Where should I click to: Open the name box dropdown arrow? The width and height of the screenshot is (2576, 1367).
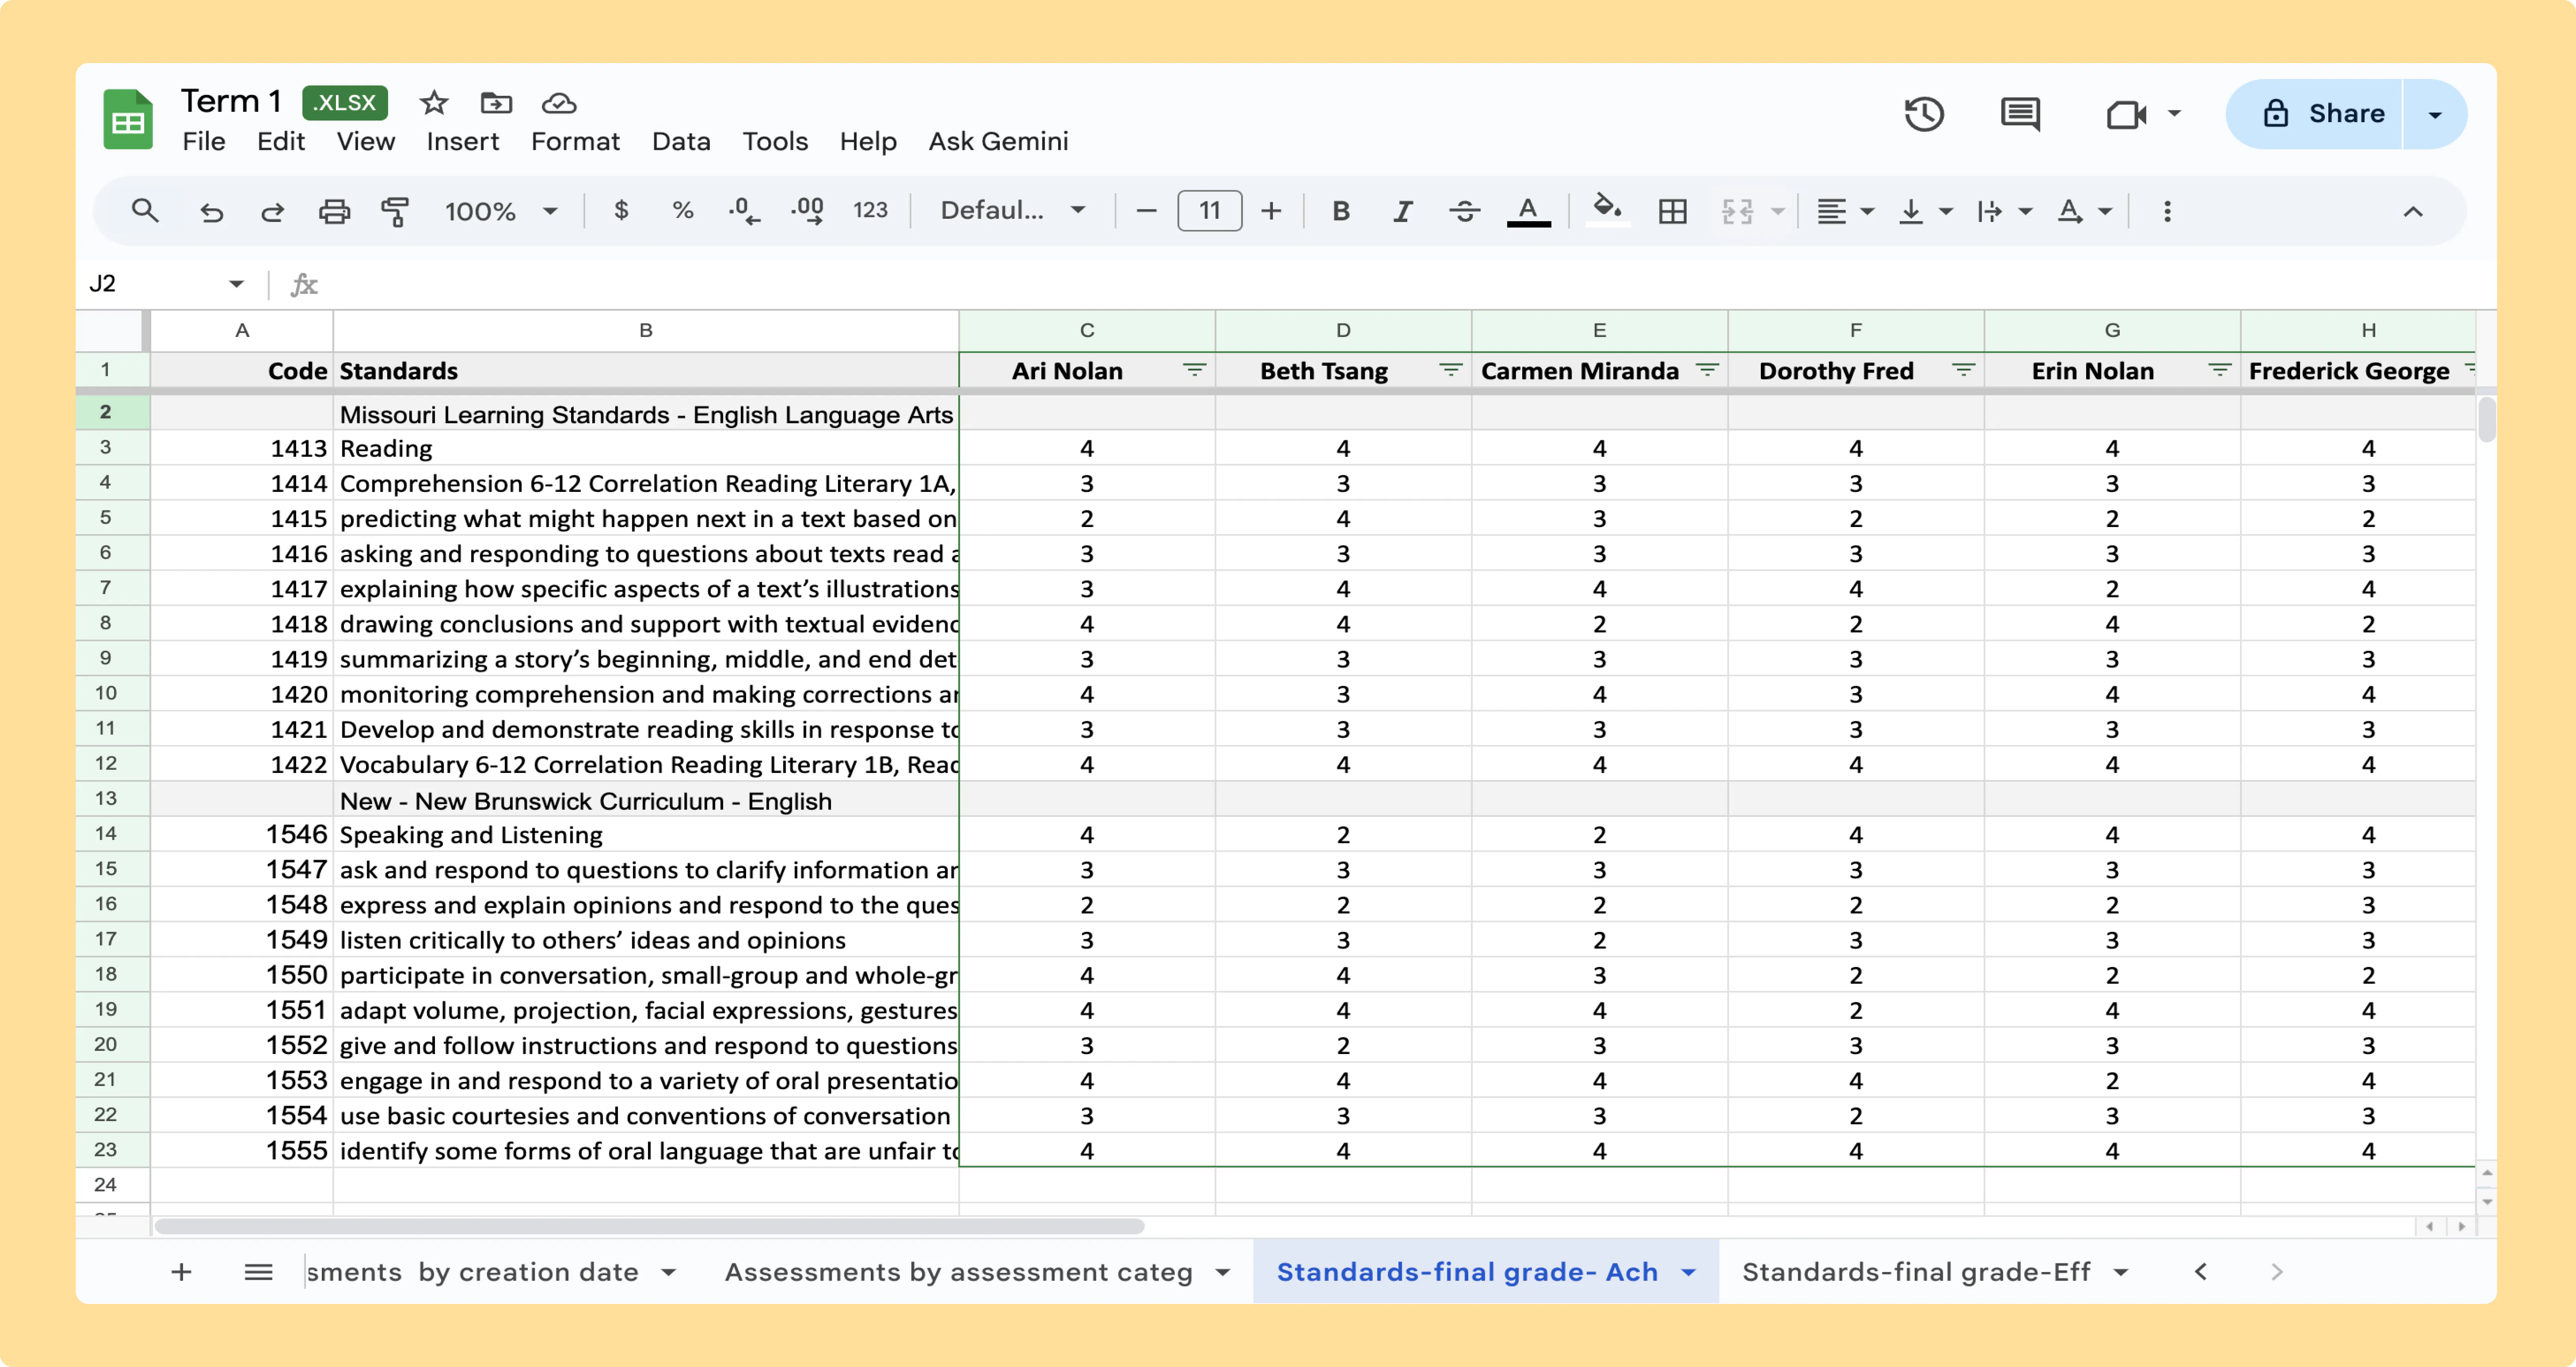click(236, 284)
